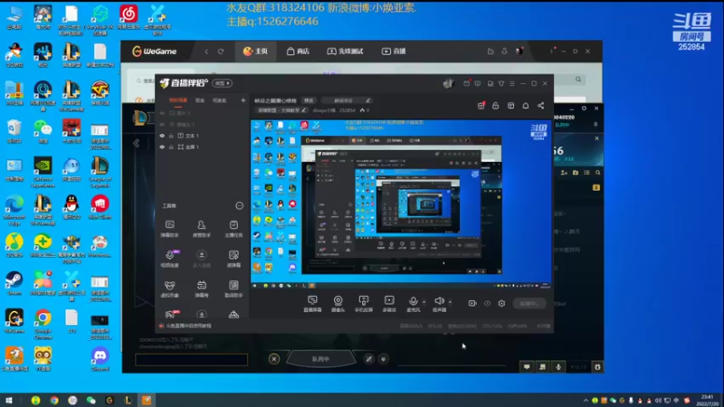Open stream settings gear icon
Image resolution: width=724 pixels, height=407 pixels.
coord(501,304)
